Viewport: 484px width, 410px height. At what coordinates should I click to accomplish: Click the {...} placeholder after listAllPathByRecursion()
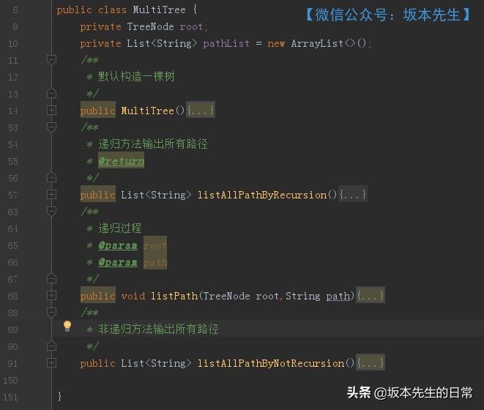[x=353, y=195]
